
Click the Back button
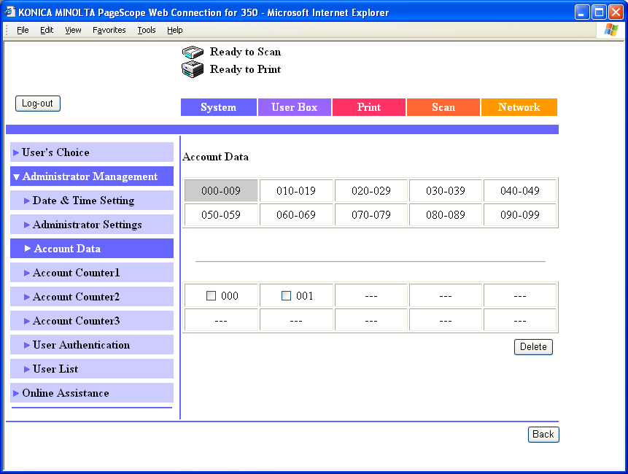pyautogui.click(x=543, y=435)
